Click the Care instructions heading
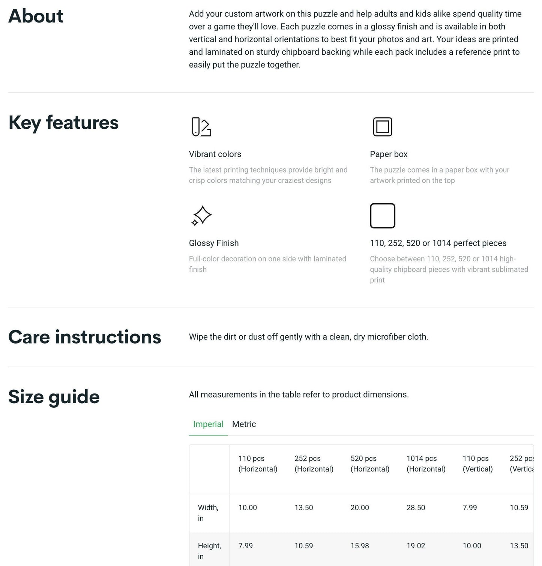 pos(85,337)
